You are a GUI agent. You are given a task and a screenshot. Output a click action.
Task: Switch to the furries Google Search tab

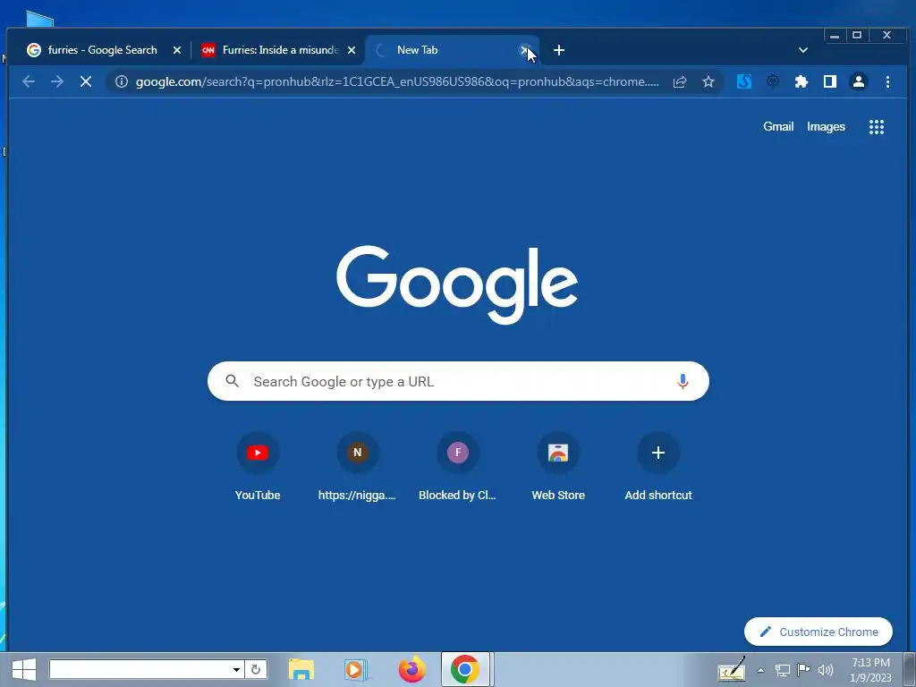click(103, 50)
